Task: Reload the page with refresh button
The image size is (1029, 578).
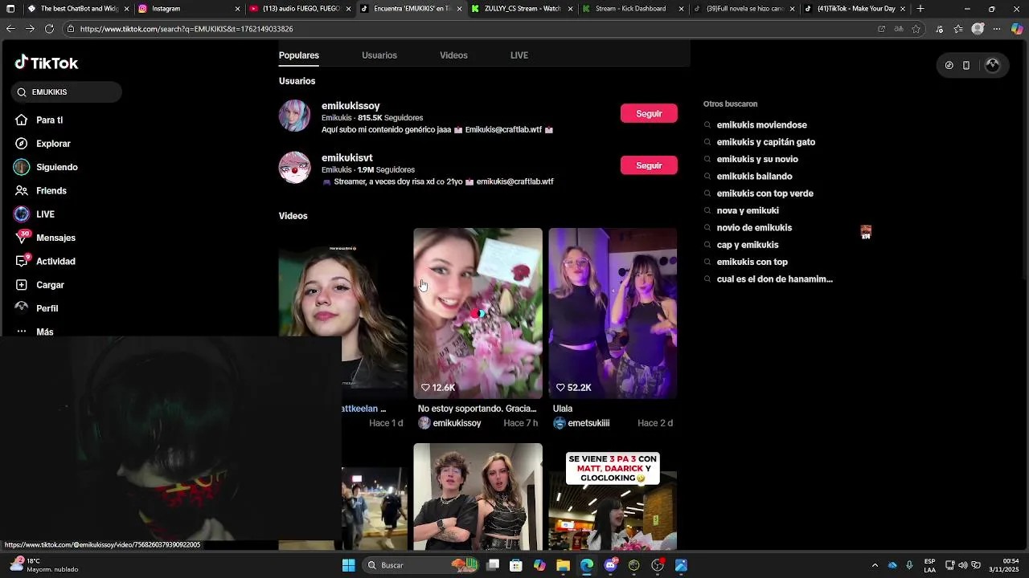Action: (x=49, y=29)
